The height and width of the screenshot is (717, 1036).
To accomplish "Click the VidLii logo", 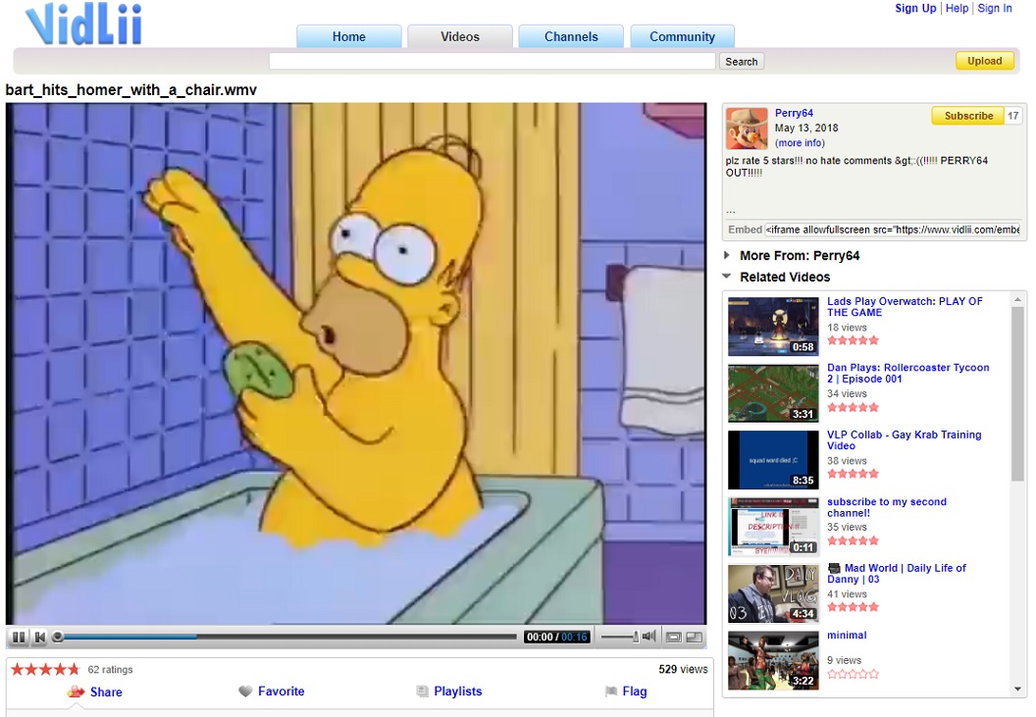I will pos(84,26).
